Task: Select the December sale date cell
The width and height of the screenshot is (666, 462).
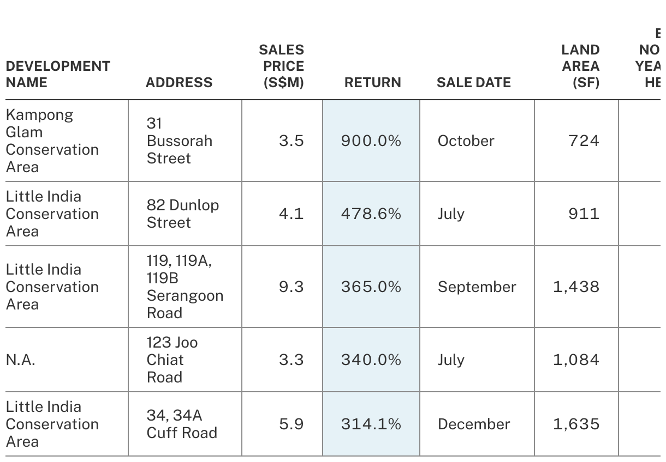Action: point(473,424)
